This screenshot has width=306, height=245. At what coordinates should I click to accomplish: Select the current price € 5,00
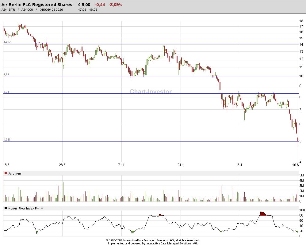(84, 5)
